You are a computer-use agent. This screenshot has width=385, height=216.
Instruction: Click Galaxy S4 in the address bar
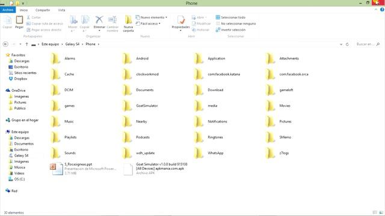tap(72, 44)
